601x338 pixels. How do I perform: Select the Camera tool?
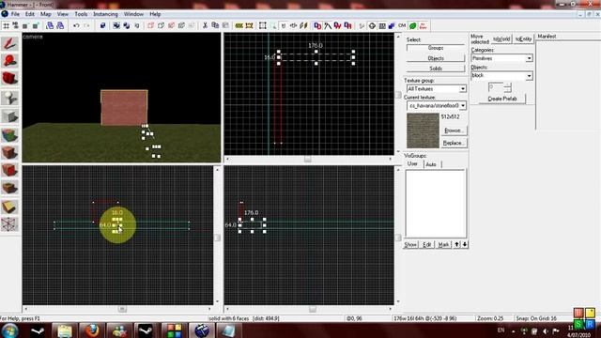9,79
